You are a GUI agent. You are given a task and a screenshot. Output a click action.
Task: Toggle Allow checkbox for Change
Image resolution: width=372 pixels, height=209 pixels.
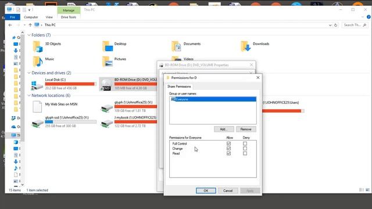point(228,149)
